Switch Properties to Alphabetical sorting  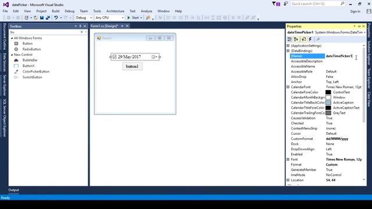[296, 39]
